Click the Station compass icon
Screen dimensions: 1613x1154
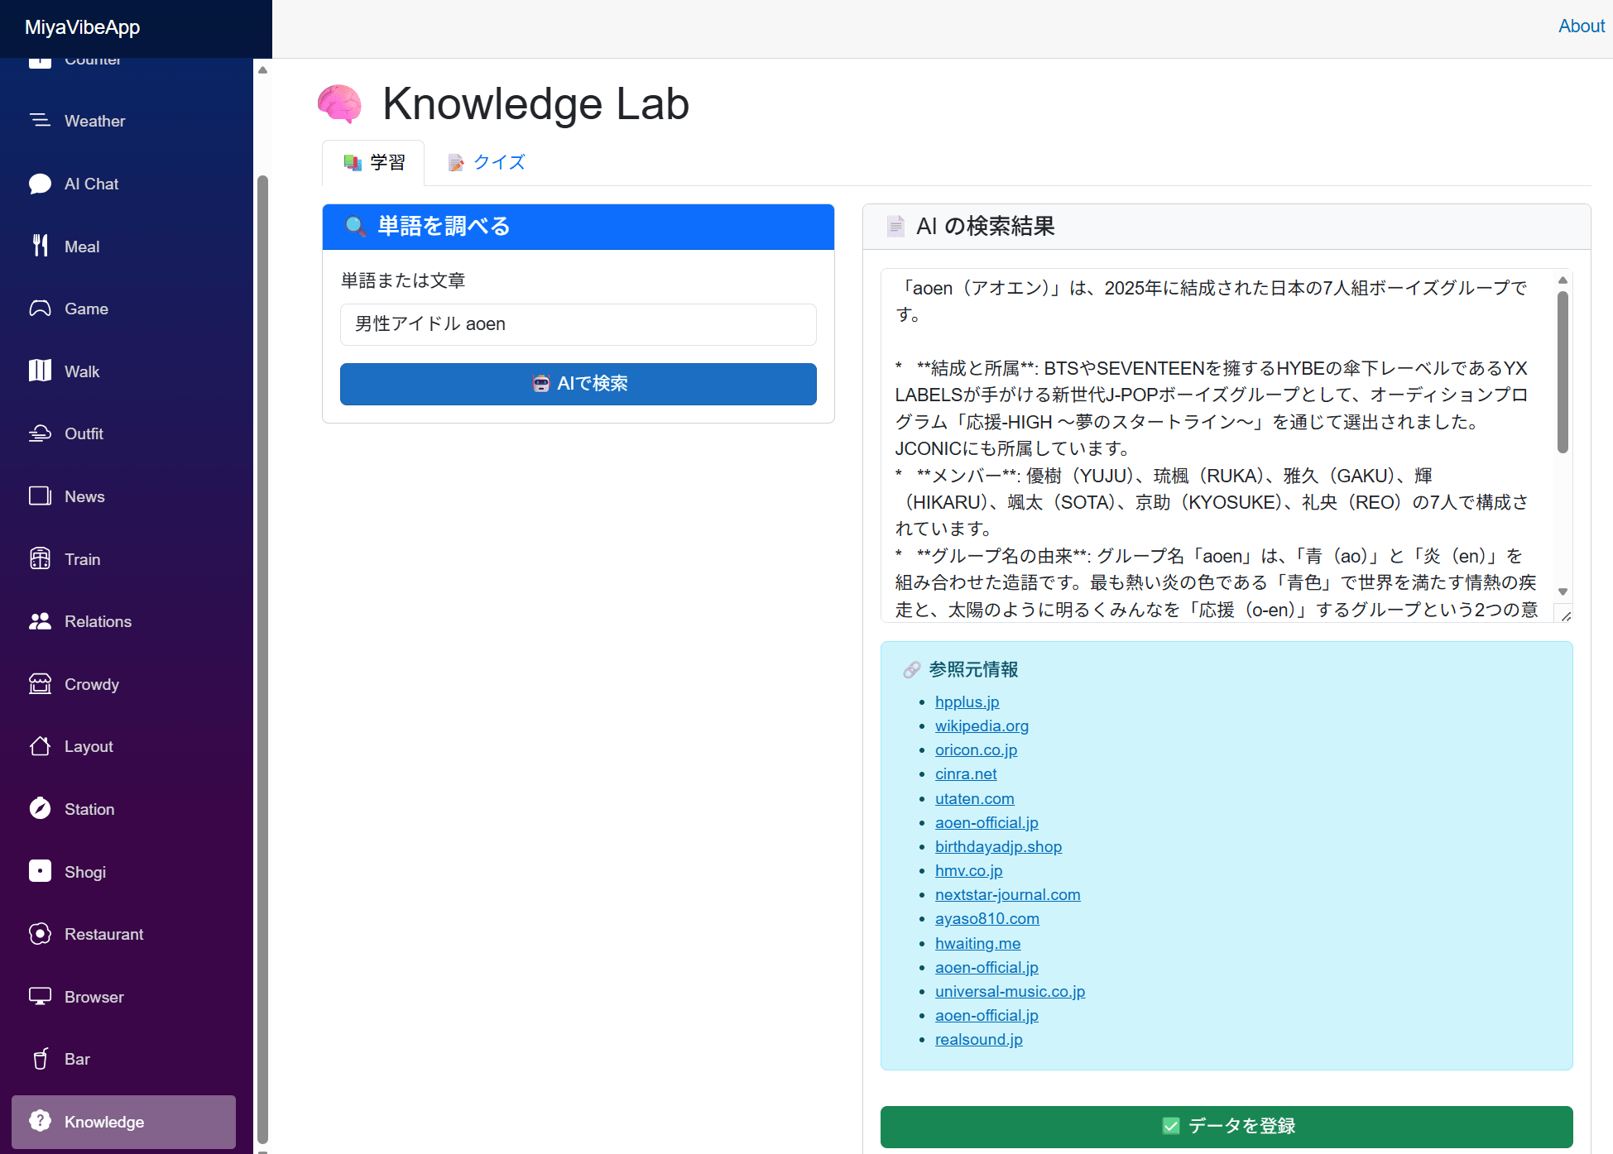point(40,808)
